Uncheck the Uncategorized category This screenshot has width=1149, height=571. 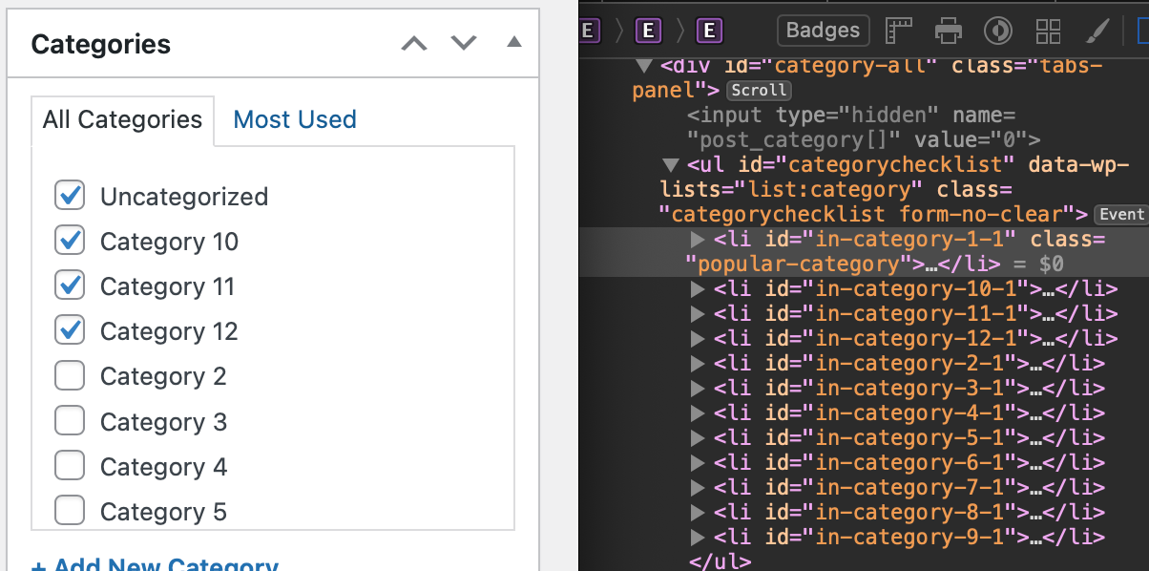[69, 196]
